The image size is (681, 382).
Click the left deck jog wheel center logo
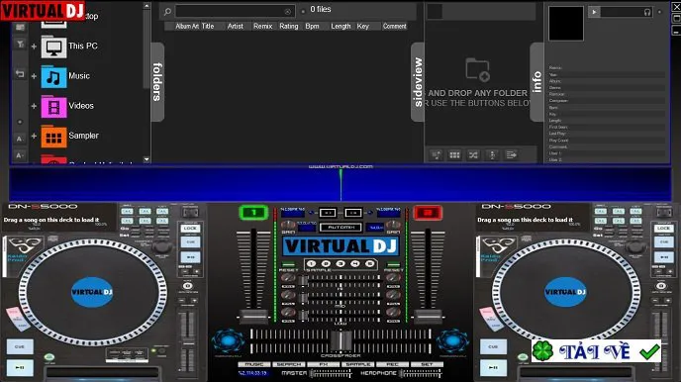pos(92,292)
